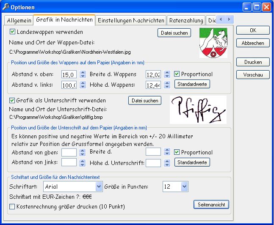The height and width of the screenshot is (225, 274).
Task: Switch to the Allgemein tab
Action: pyautogui.click(x=19, y=20)
